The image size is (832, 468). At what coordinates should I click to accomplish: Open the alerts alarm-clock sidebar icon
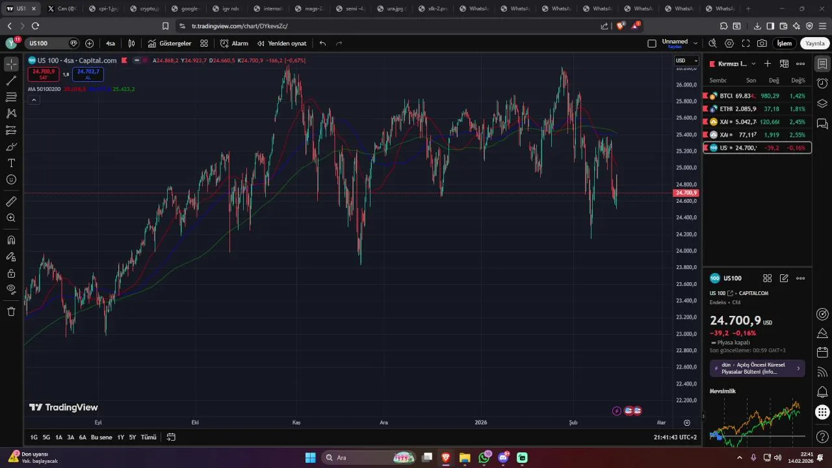pos(822,84)
